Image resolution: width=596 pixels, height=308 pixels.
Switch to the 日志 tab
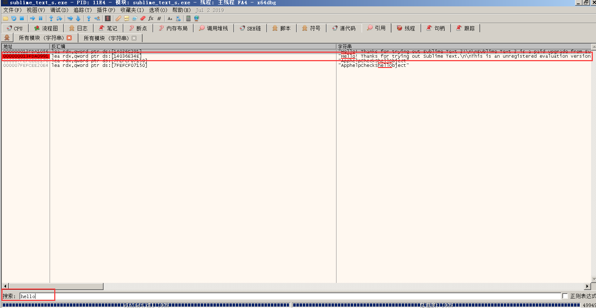[x=78, y=28]
